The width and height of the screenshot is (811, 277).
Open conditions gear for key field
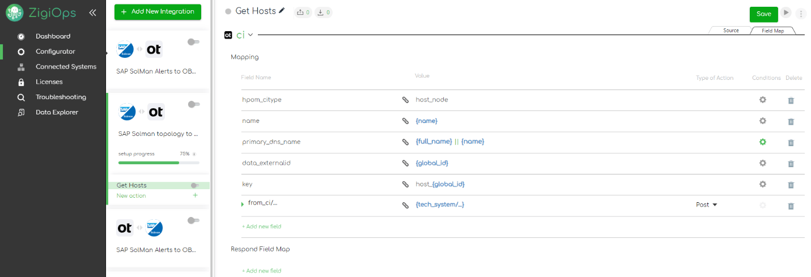pyautogui.click(x=763, y=184)
